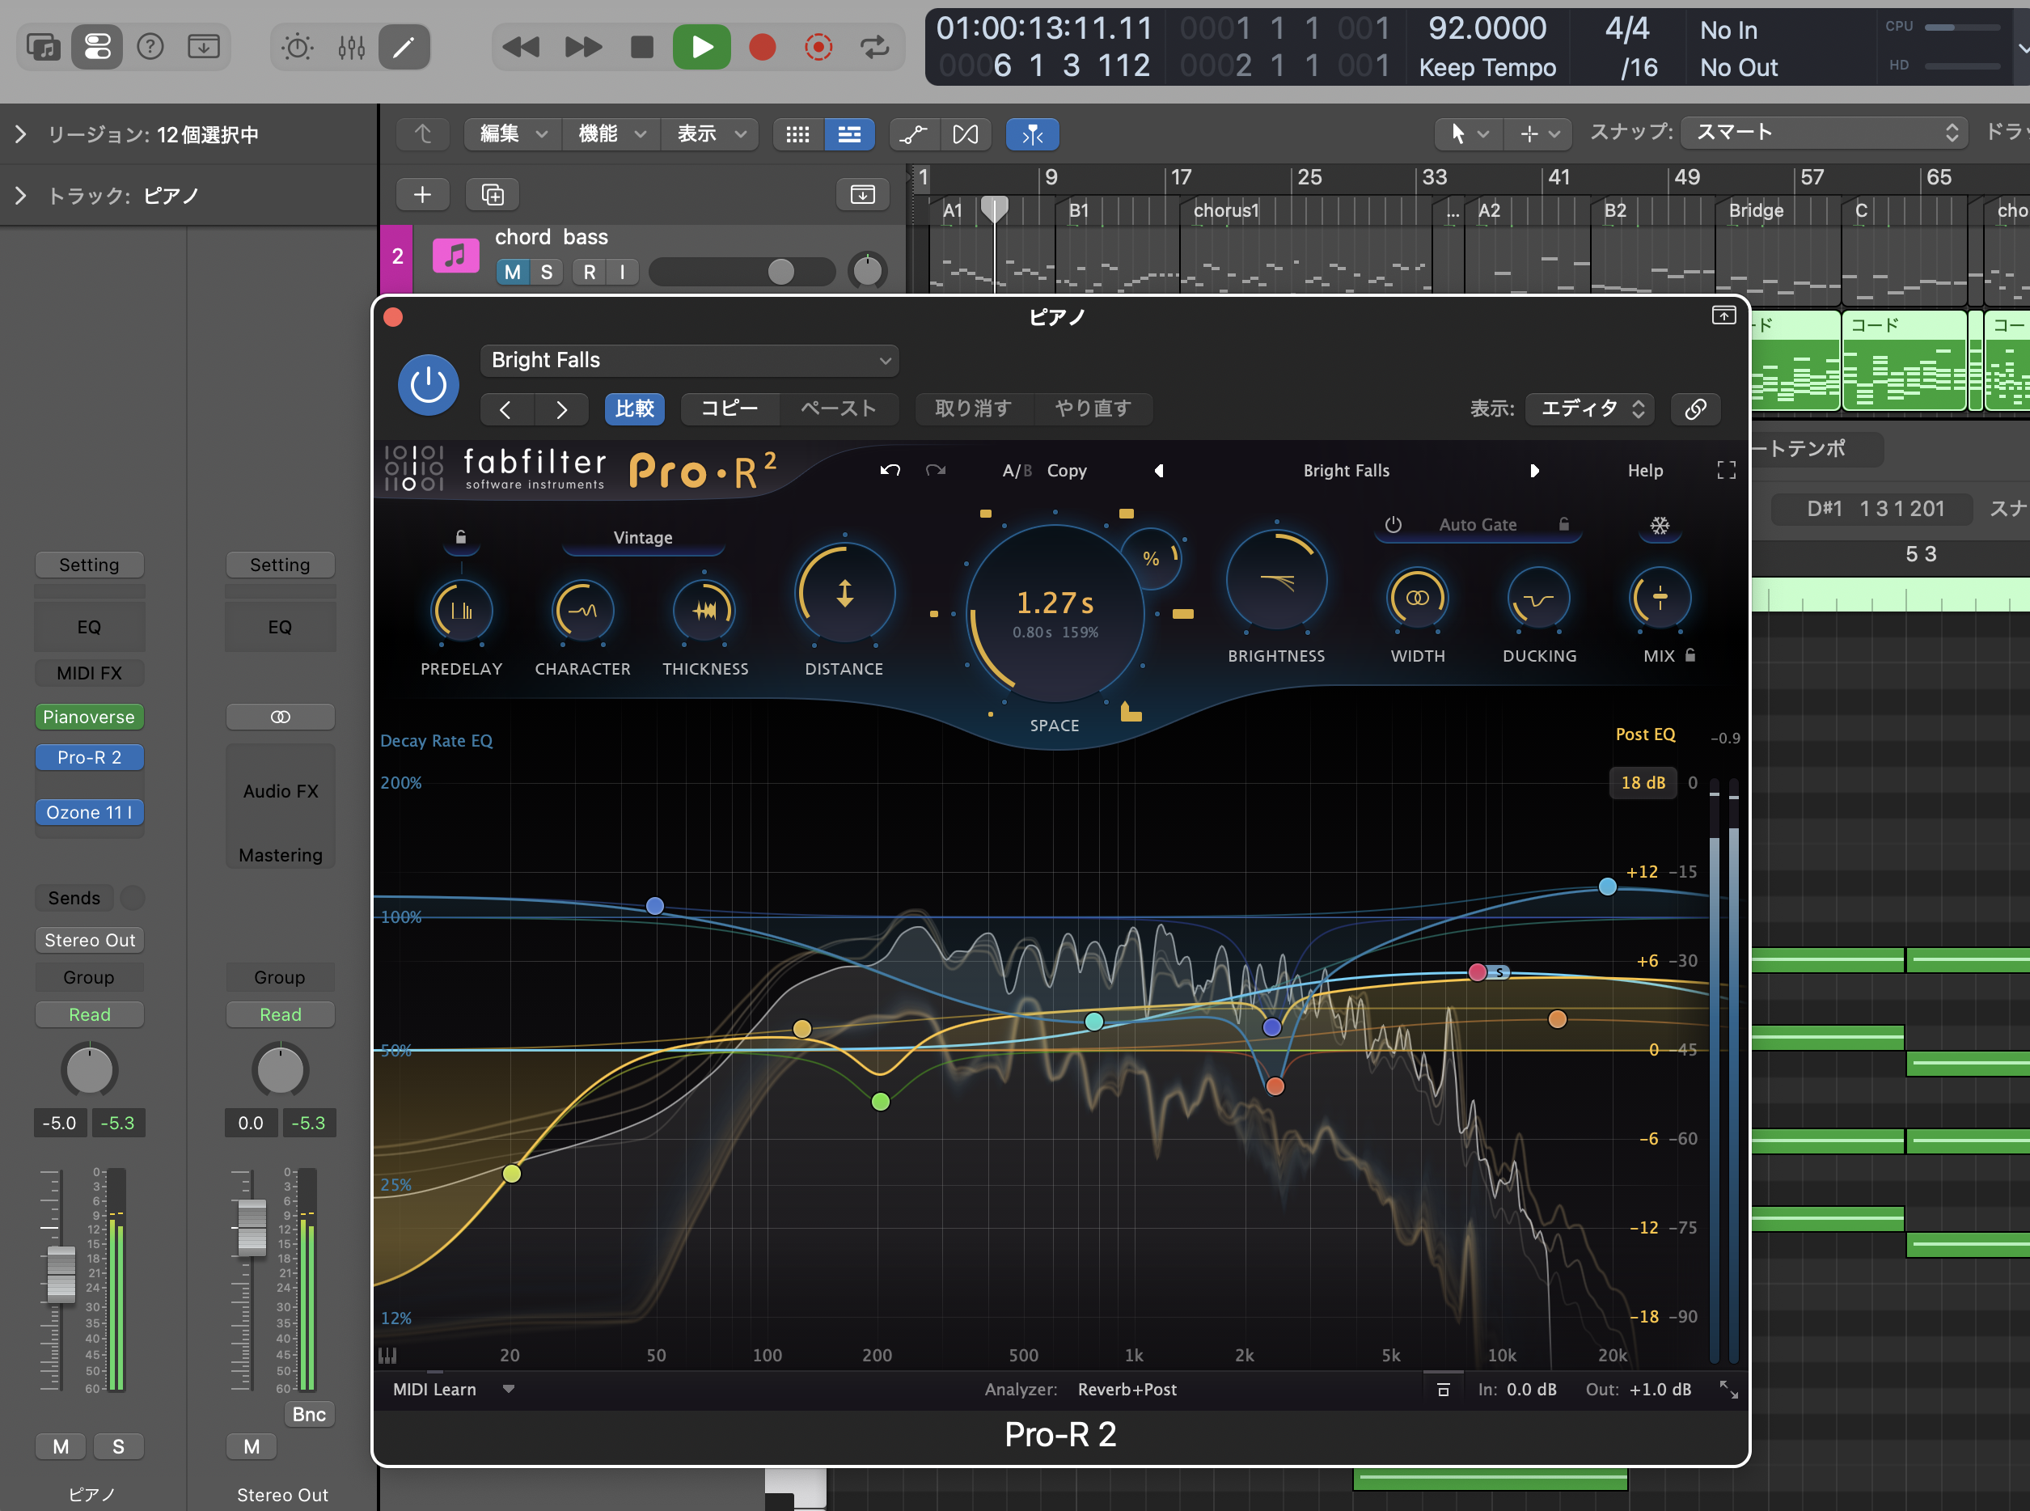The image size is (2030, 1511).
Task: Click the freeze snowflake icon
Action: coord(1660,525)
